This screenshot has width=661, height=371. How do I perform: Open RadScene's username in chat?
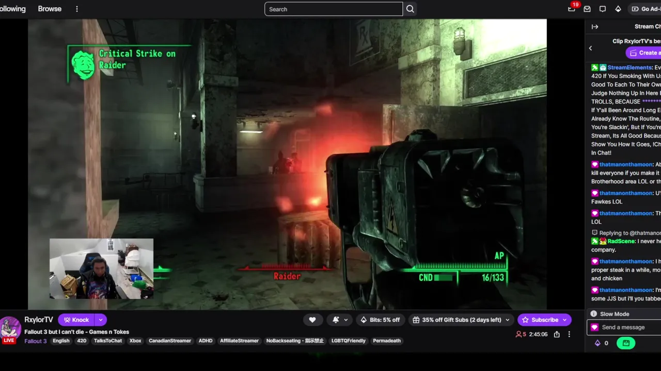[621, 241]
